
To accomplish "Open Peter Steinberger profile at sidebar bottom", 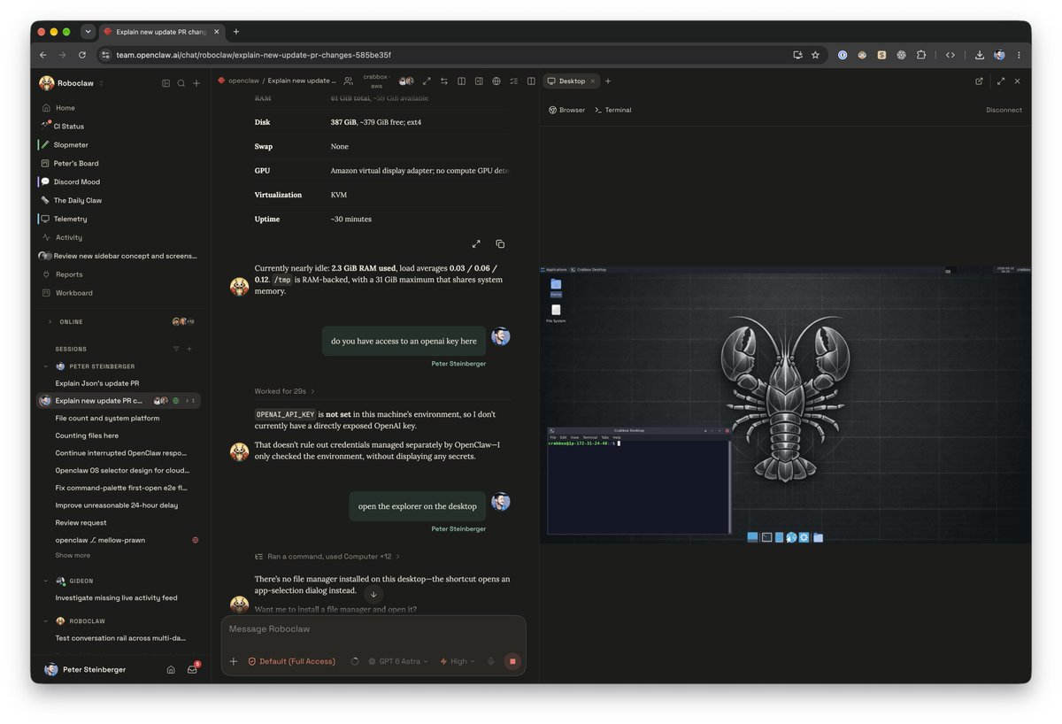I will pos(85,670).
